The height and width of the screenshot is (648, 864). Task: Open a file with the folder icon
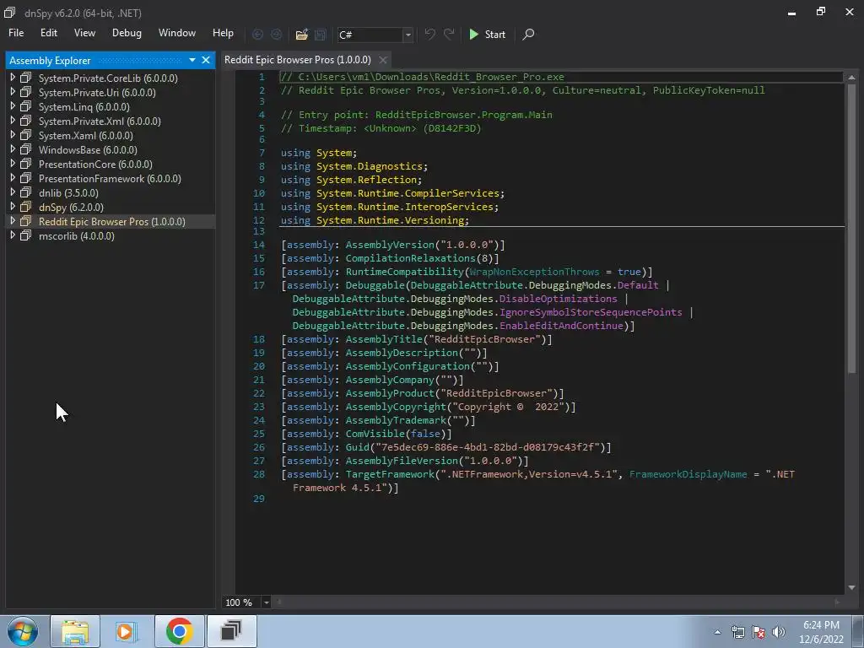301,34
